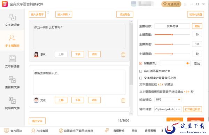Click the help question mark beside 插入多音字

point(48,13)
